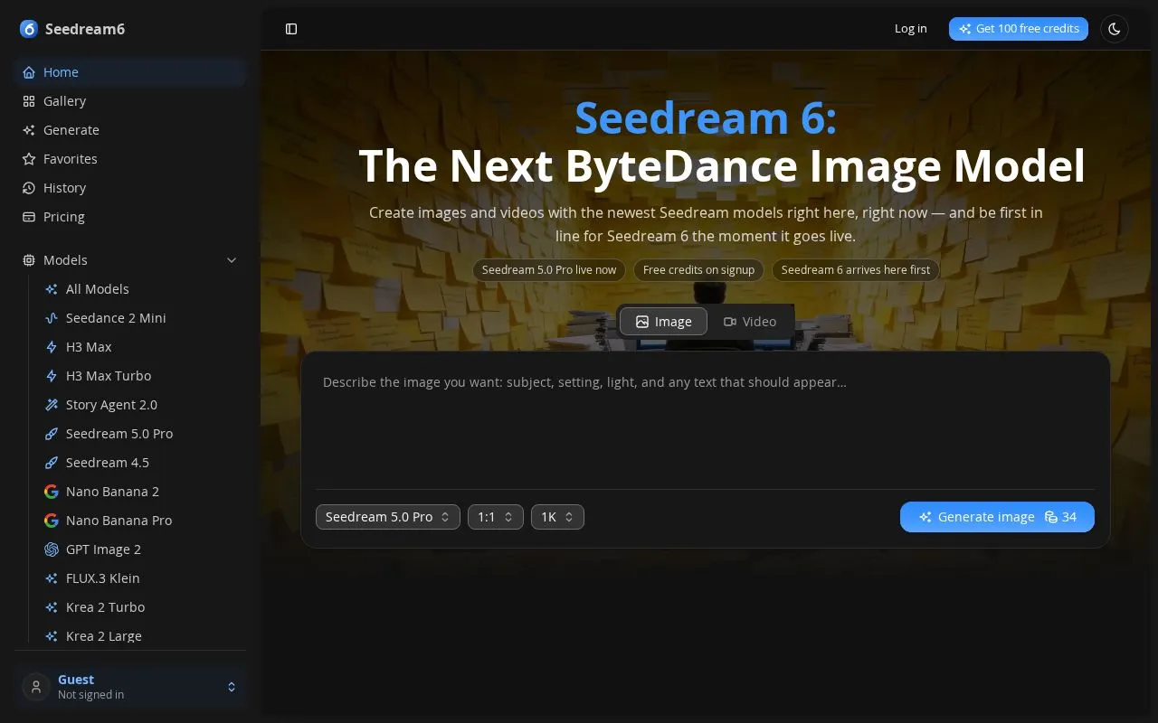Open Home in the sidebar

130,72
